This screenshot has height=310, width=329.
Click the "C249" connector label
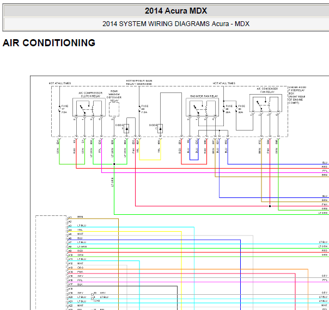pyautogui.click(x=97, y=301)
